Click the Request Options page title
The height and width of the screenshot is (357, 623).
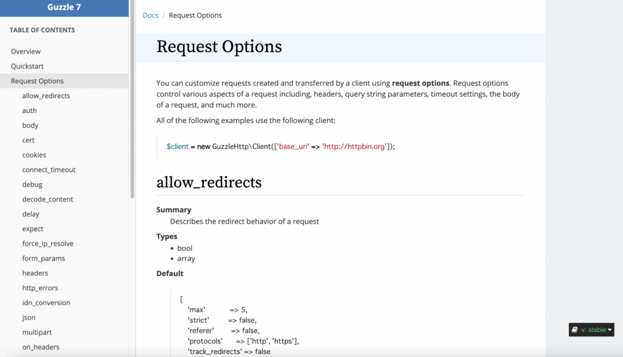219,46
